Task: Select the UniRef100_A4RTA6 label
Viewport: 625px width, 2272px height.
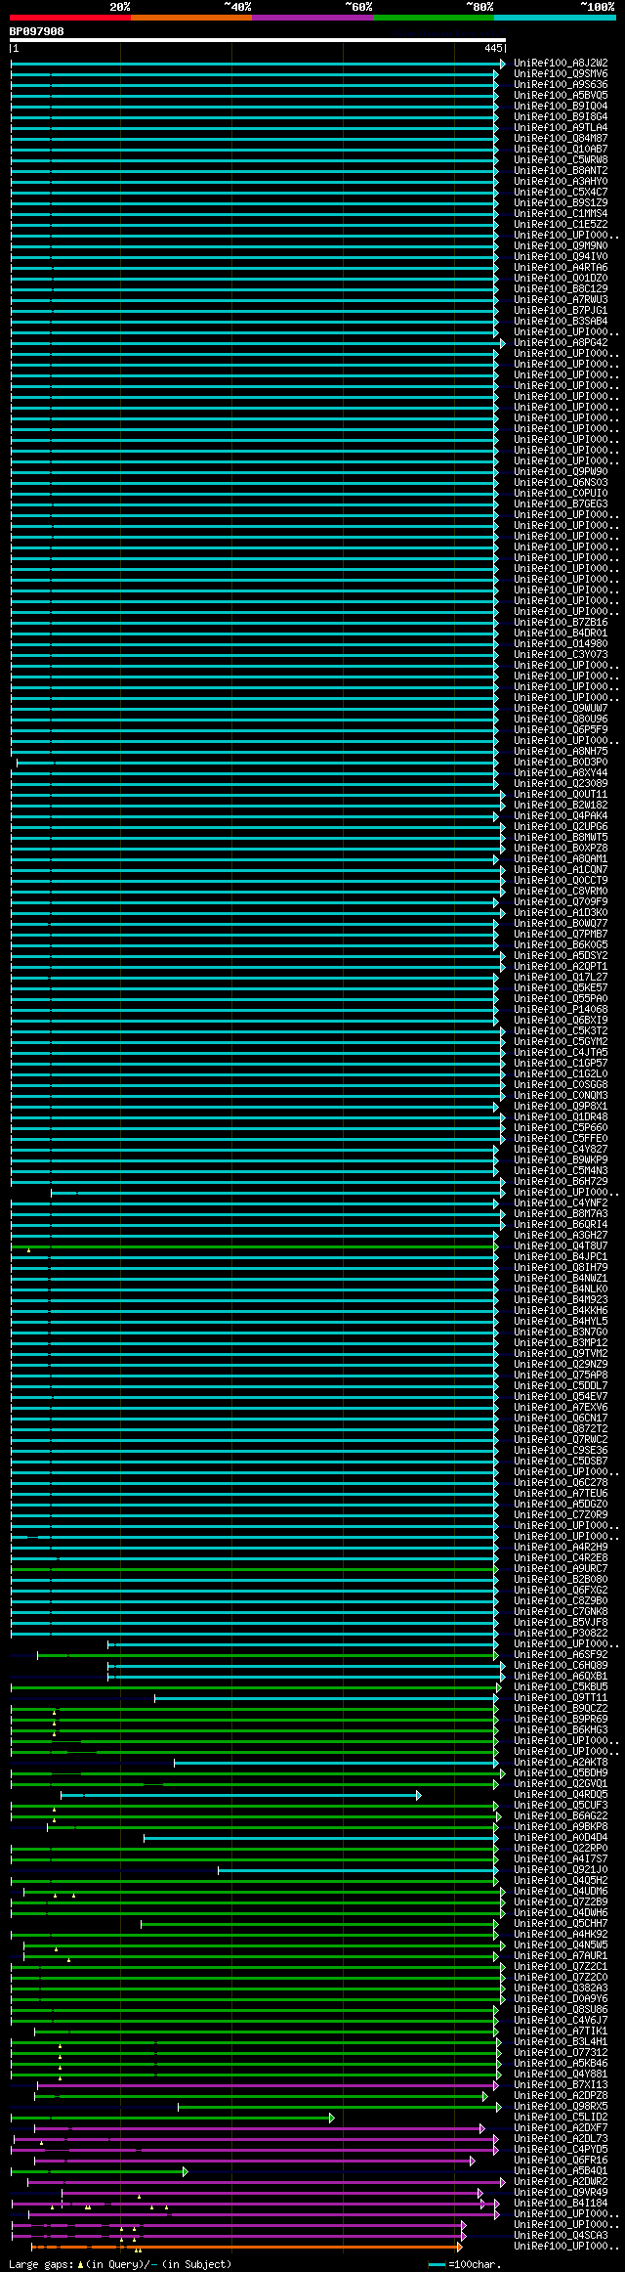Action: [x=561, y=268]
